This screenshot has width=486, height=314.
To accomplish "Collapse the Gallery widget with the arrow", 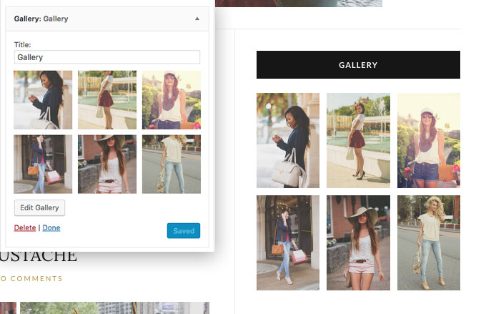I will pyautogui.click(x=197, y=19).
